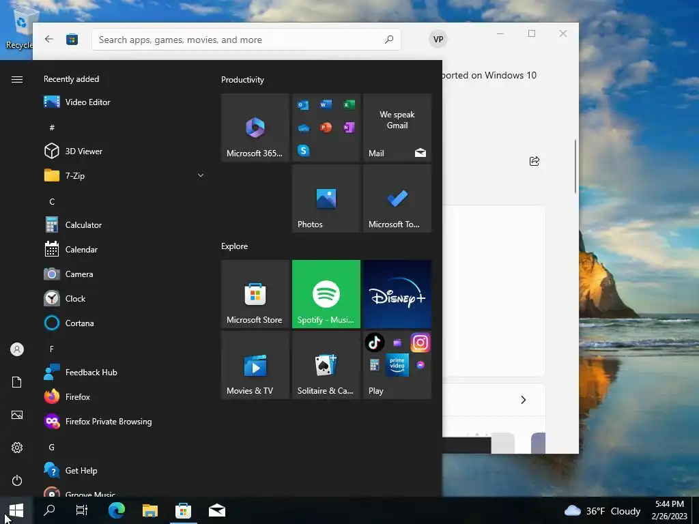699x524 pixels.
Task: Click Store search magnifier button
Action: tap(389, 40)
